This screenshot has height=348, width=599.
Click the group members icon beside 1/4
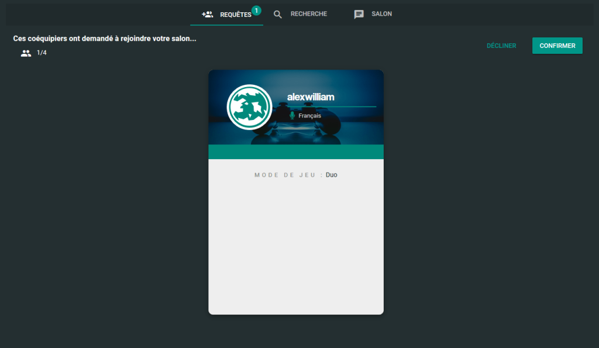26,53
